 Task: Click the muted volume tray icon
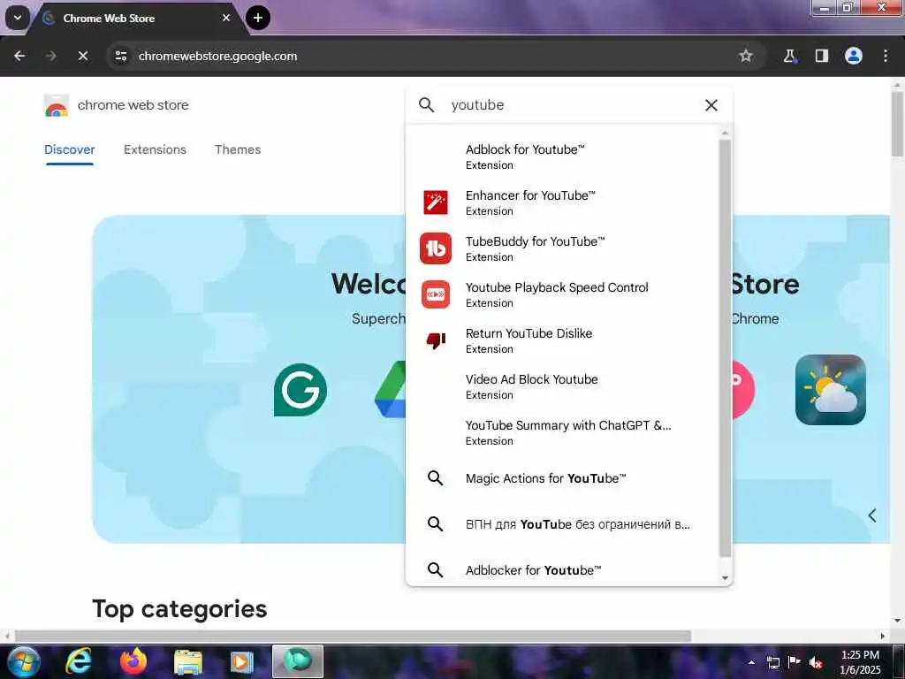pos(816,662)
